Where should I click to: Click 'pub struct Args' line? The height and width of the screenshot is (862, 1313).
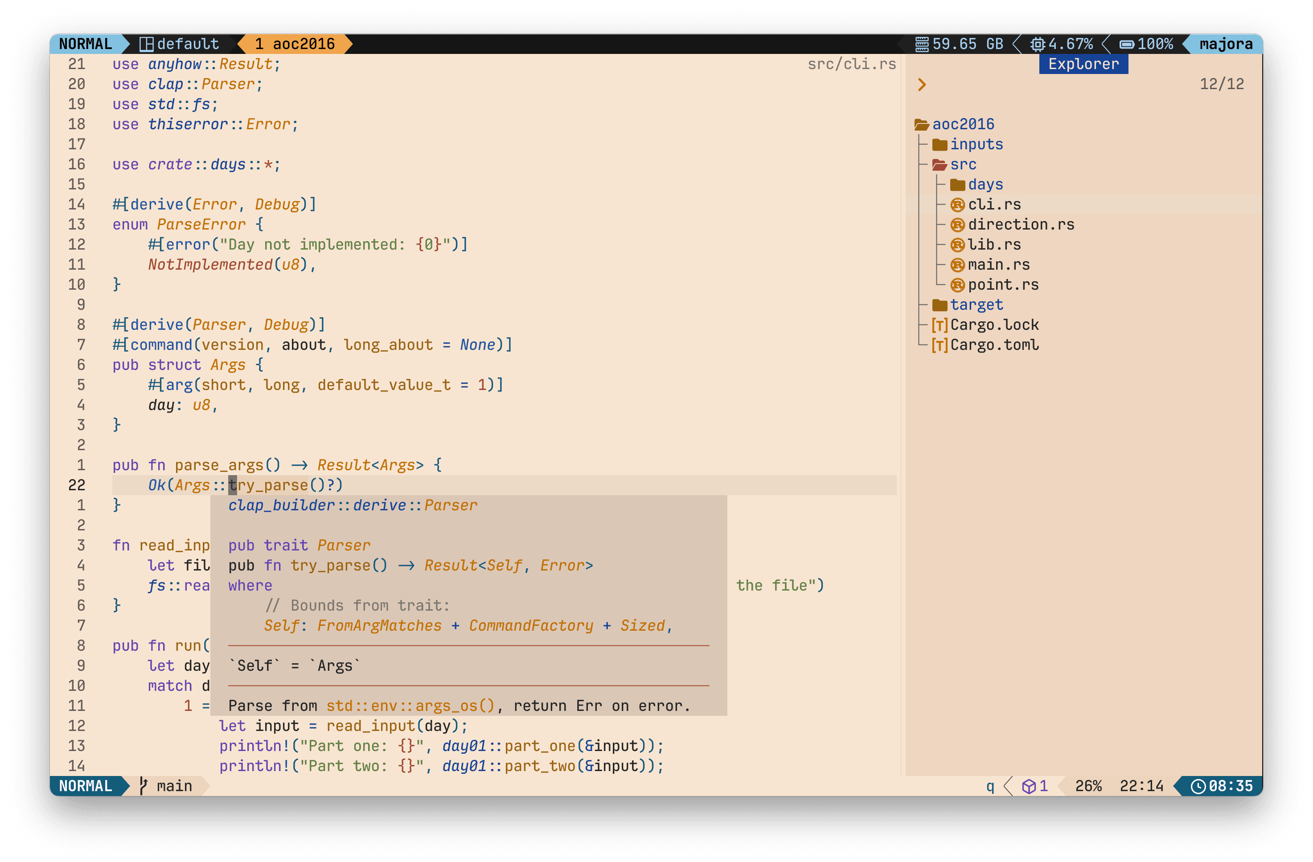[188, 365]
